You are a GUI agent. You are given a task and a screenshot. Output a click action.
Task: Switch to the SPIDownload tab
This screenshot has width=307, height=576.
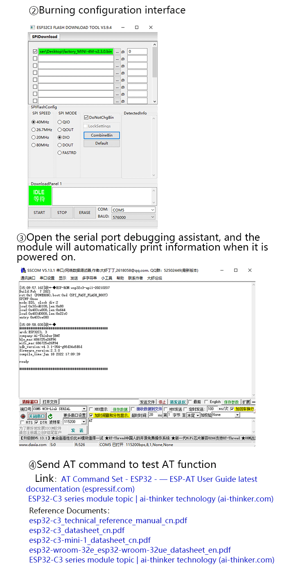(45, 37)
